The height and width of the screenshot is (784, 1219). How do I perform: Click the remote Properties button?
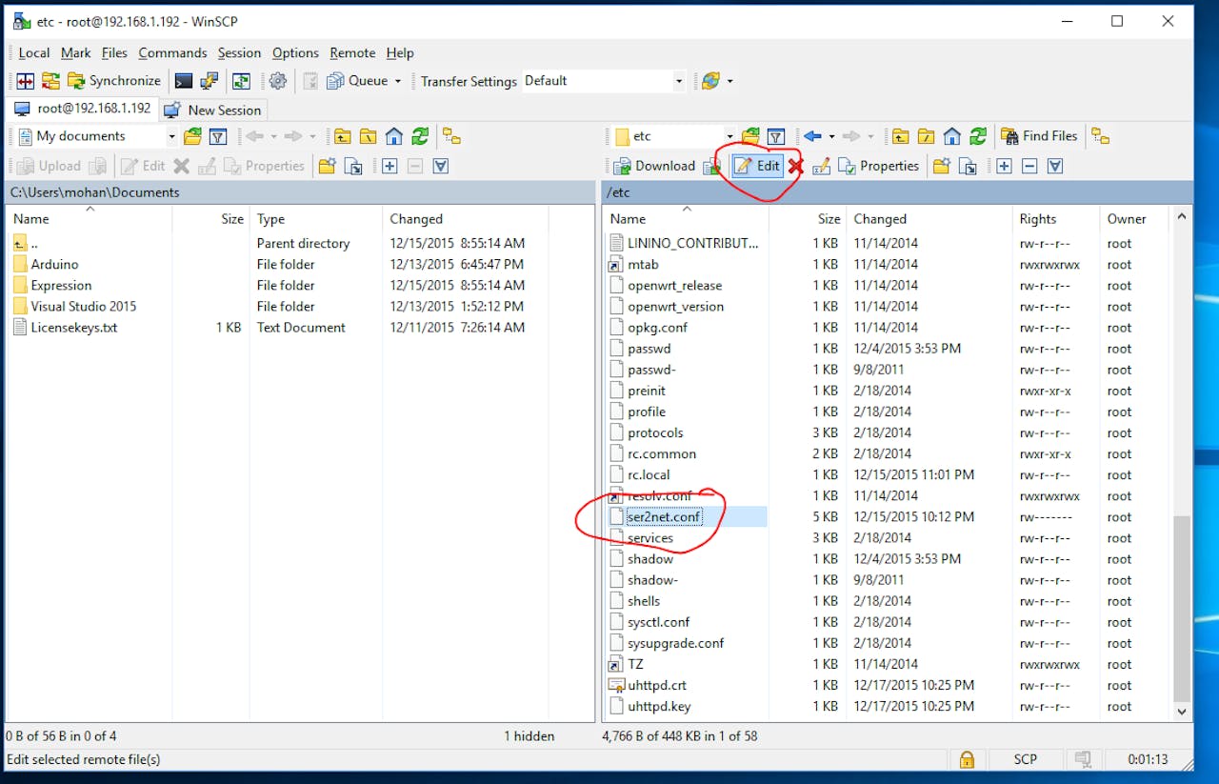click(x=878, y=166)
